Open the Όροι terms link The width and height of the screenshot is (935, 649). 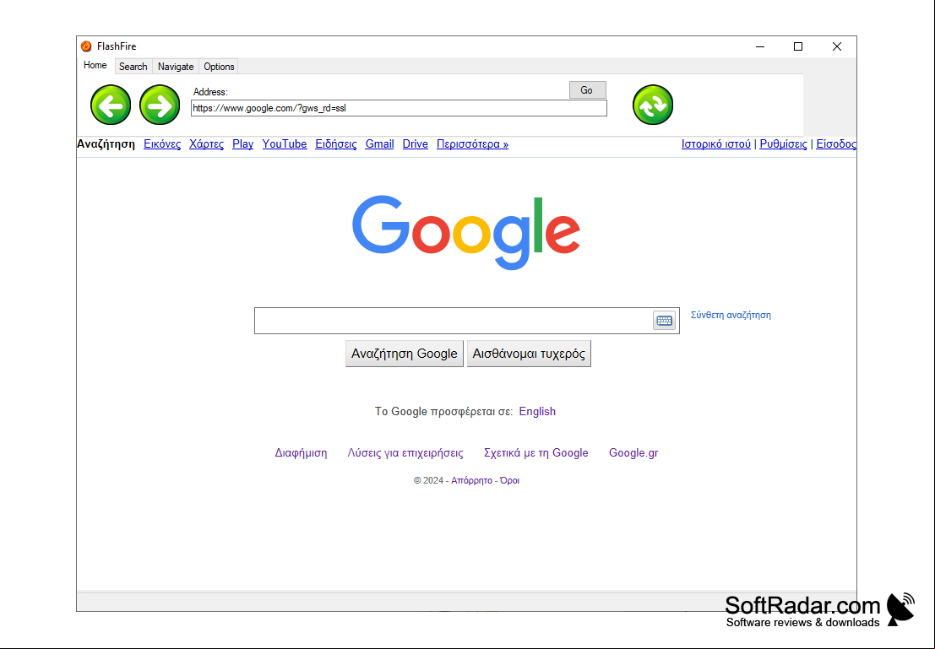coord(510,480)
